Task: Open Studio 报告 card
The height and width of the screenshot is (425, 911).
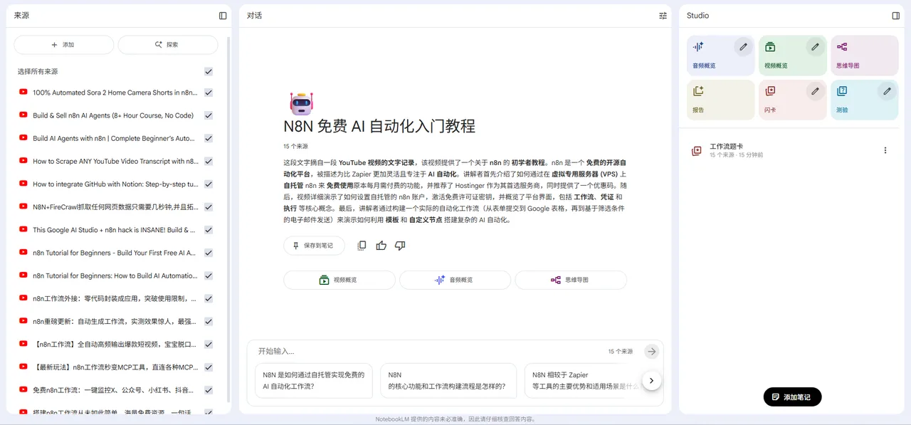Action: coord(720,100)
